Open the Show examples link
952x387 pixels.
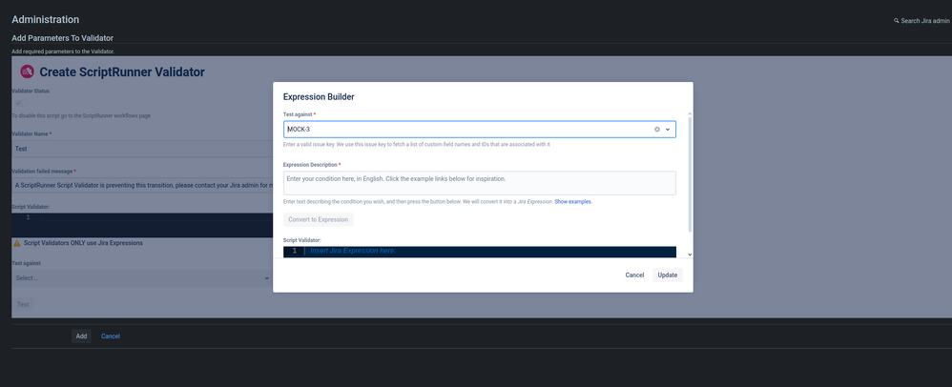point(572,201)
